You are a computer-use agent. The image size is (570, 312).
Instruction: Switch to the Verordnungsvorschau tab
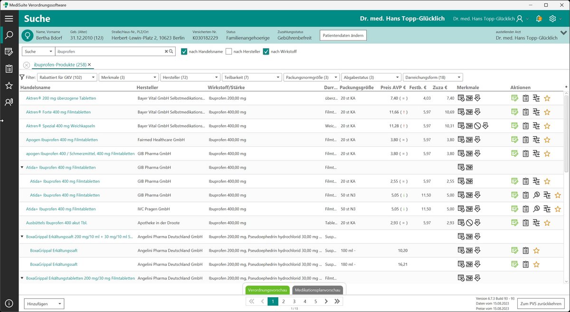click(x=267, y=290)
